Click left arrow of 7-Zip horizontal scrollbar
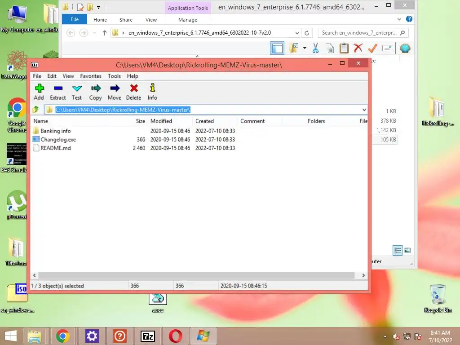Viewport: 460px width, 345px height. pyautogui.click(x=35, y=275)
